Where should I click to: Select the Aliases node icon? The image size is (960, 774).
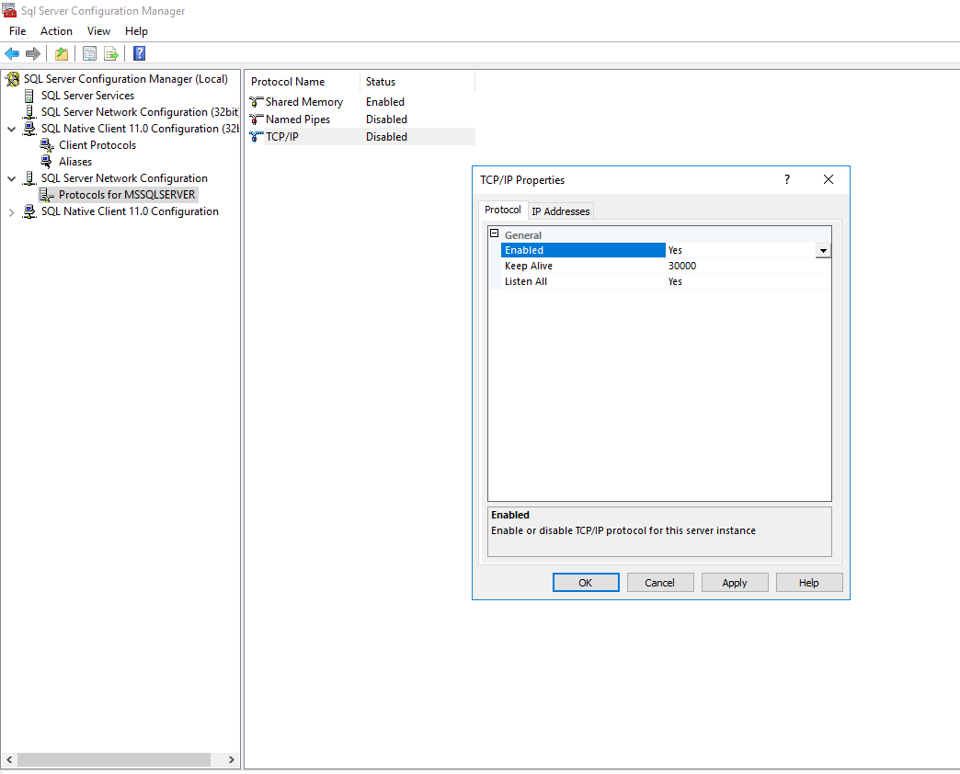(x=47, y=162)
